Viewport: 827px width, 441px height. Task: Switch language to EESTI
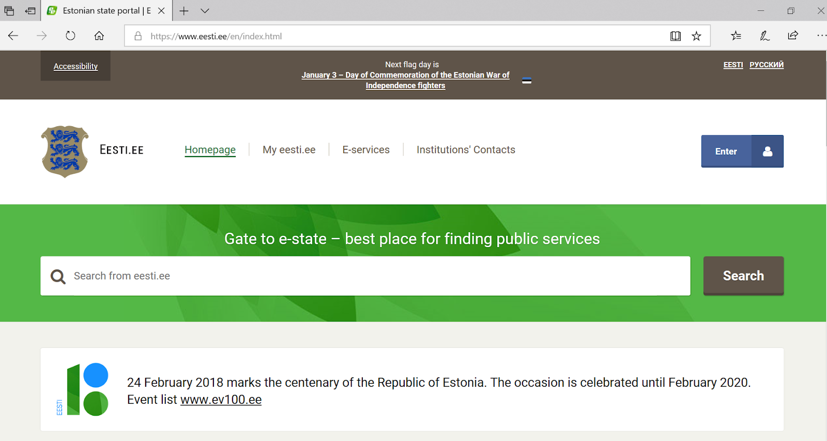[733, 65]
